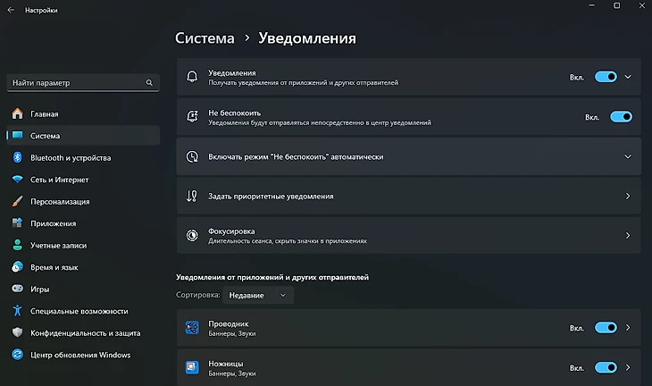Click the Проводник app icon
This screenshot has height=386, width=652.
[192, 328]
